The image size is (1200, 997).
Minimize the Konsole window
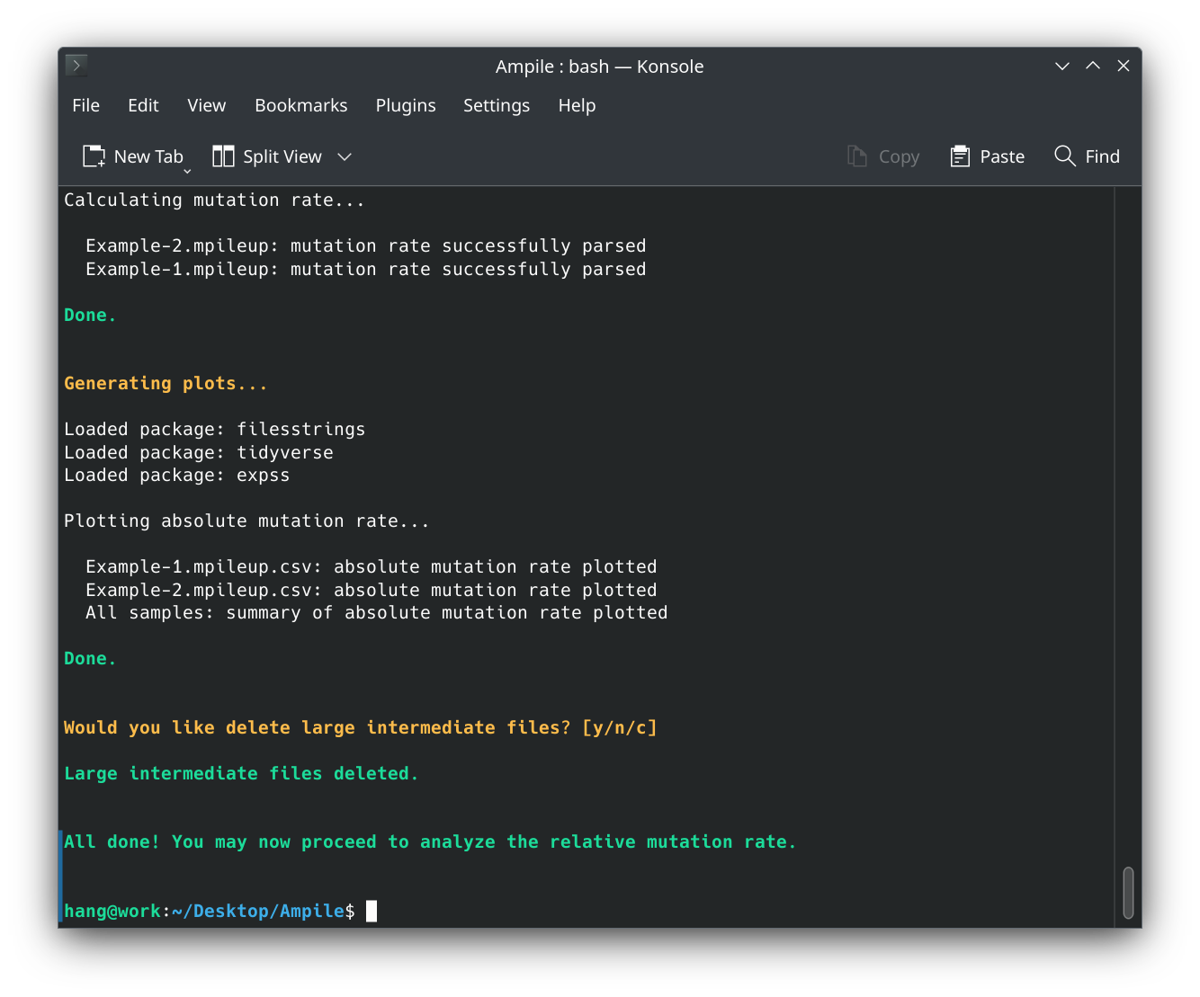[1062, 66]
